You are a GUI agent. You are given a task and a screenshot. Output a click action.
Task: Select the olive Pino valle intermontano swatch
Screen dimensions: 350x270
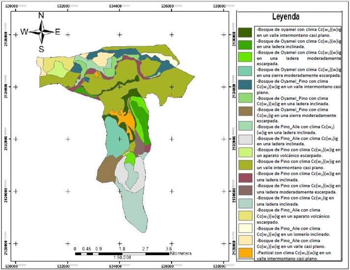(245, 164)
